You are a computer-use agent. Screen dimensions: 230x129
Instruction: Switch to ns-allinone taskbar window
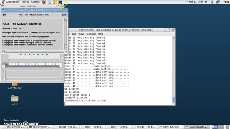click(x=15, y=127)
